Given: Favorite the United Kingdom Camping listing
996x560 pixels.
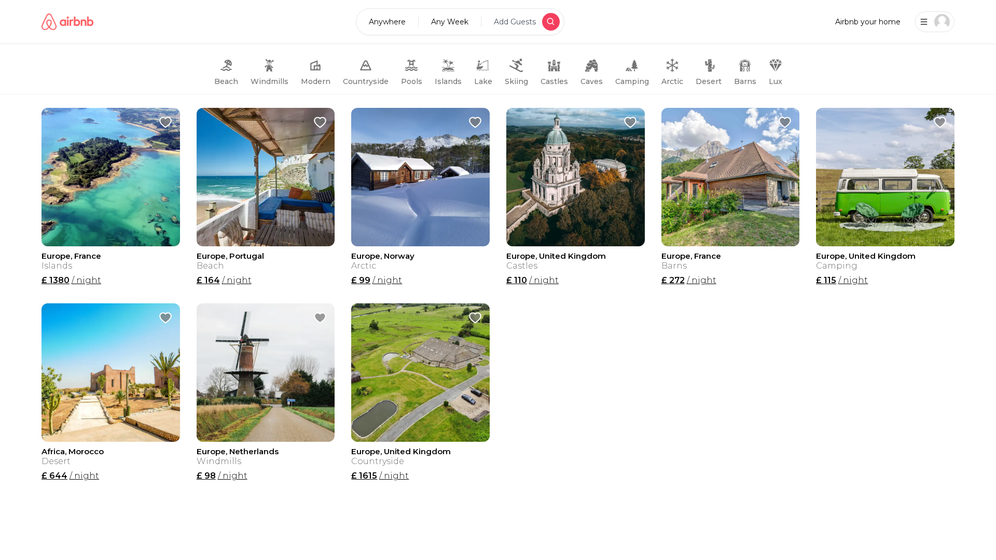Looking at the screenshot, I should [x=940, y=122].
